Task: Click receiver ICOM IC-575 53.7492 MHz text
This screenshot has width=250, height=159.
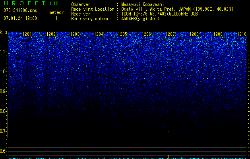Action: [159, 14]
